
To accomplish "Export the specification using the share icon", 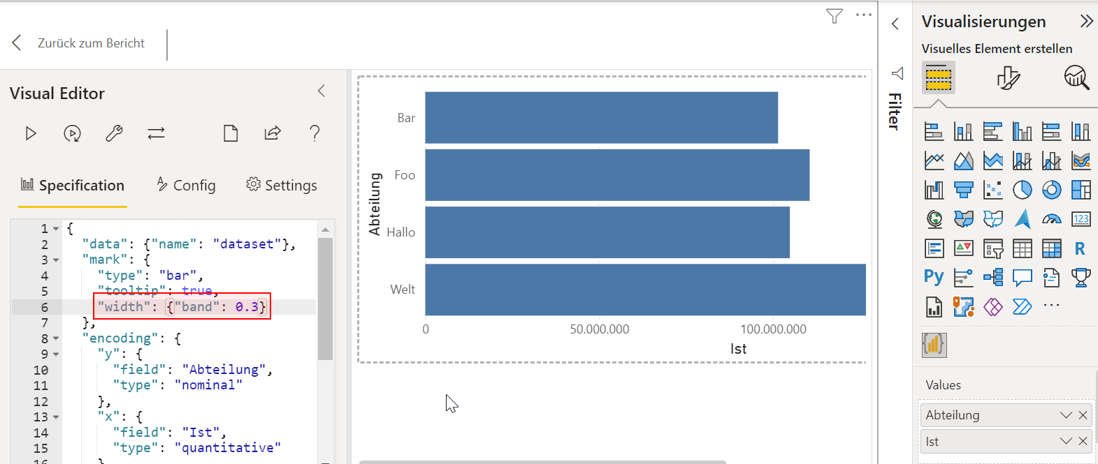I will coord(273,133).
